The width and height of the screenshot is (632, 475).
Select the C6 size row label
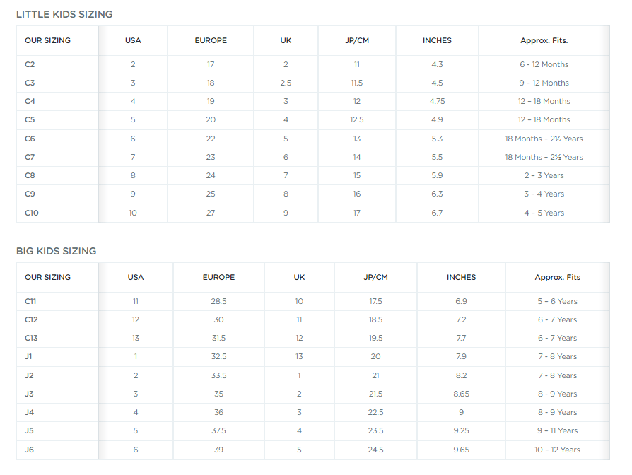tap(30, 139)
